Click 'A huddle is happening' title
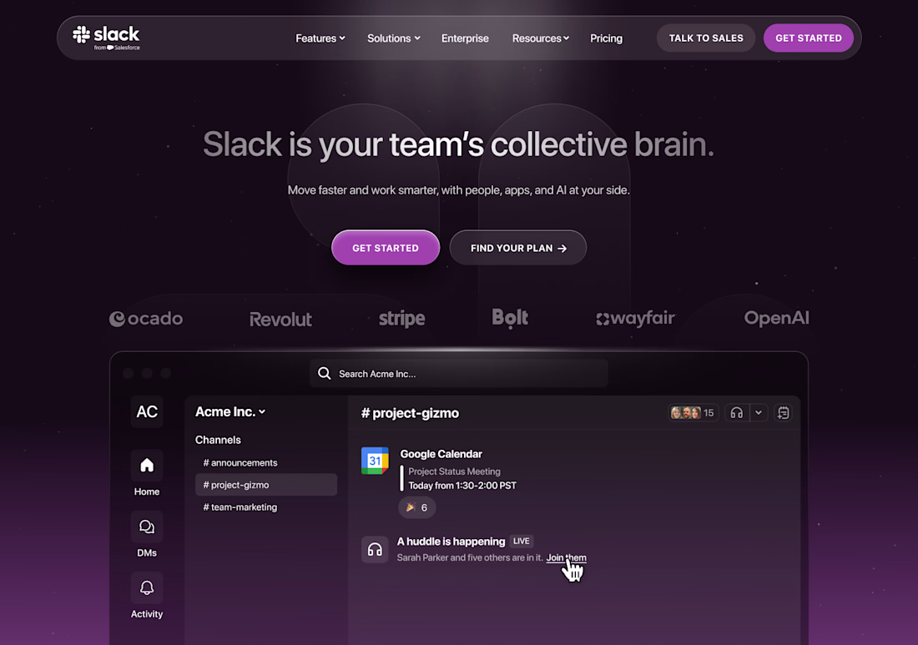The width and height of the screenshot is (918, 645). click(x=451, y=541)
